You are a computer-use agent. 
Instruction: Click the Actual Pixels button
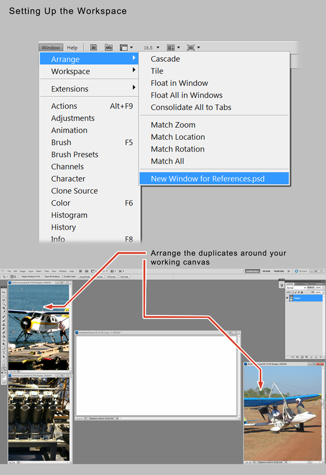pos(85,276)
